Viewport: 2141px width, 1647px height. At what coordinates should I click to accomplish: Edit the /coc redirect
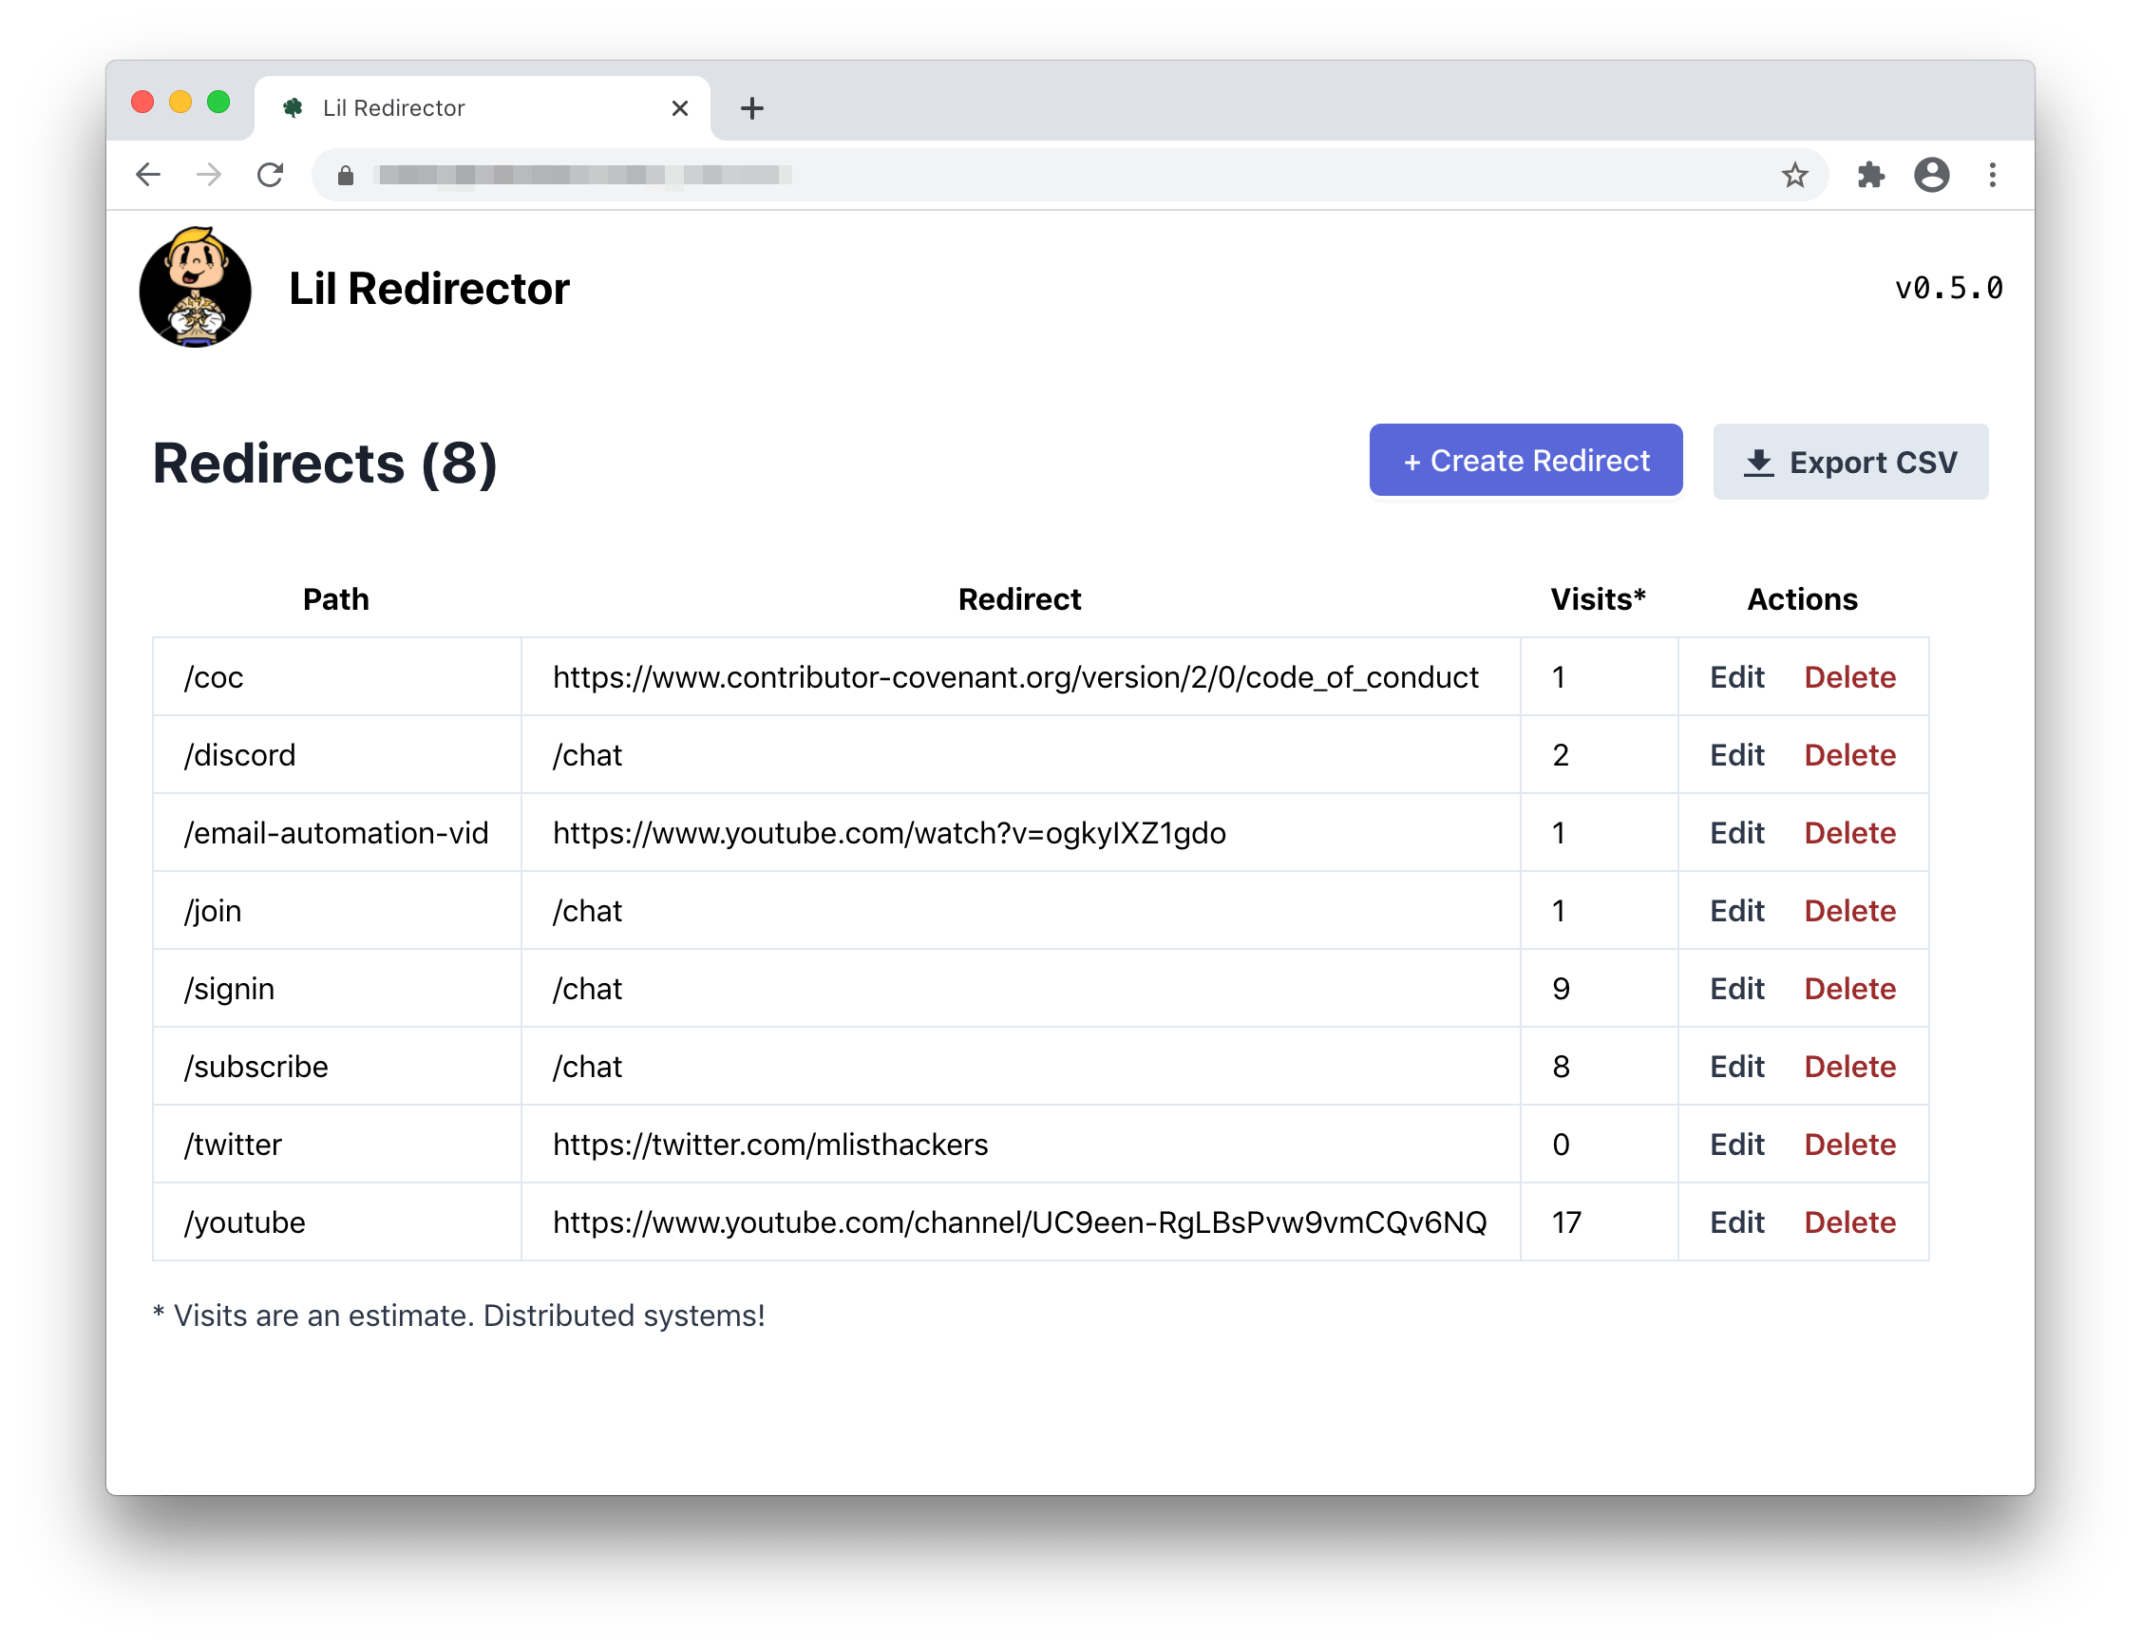tap(1736, 677)
